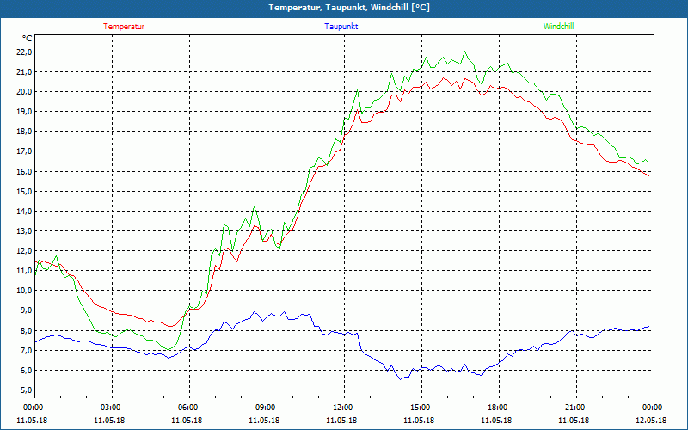Viewport: 688px width, 430px height.
Task: Select the 19,0 y-axis tick label
Action: 23,112
